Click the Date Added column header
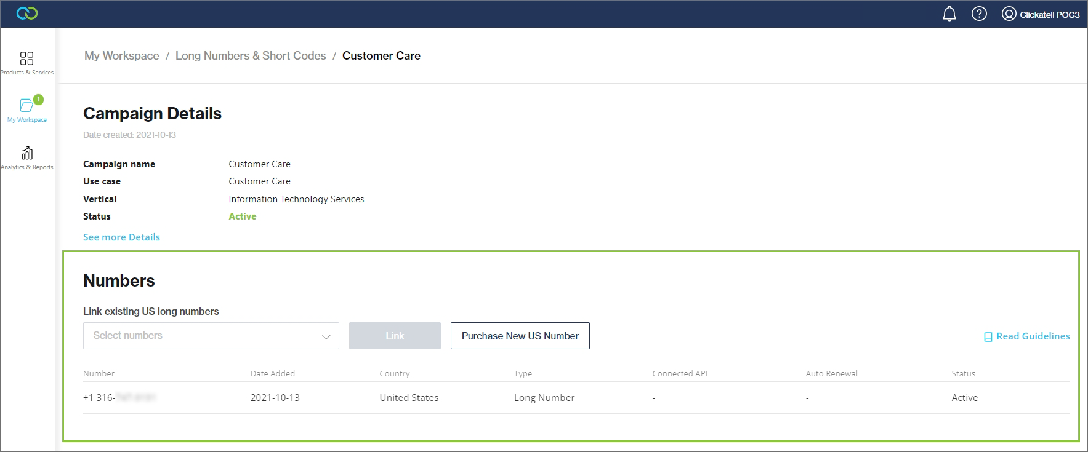Screen dimensions: 1088x452 [x=272, y=374]
